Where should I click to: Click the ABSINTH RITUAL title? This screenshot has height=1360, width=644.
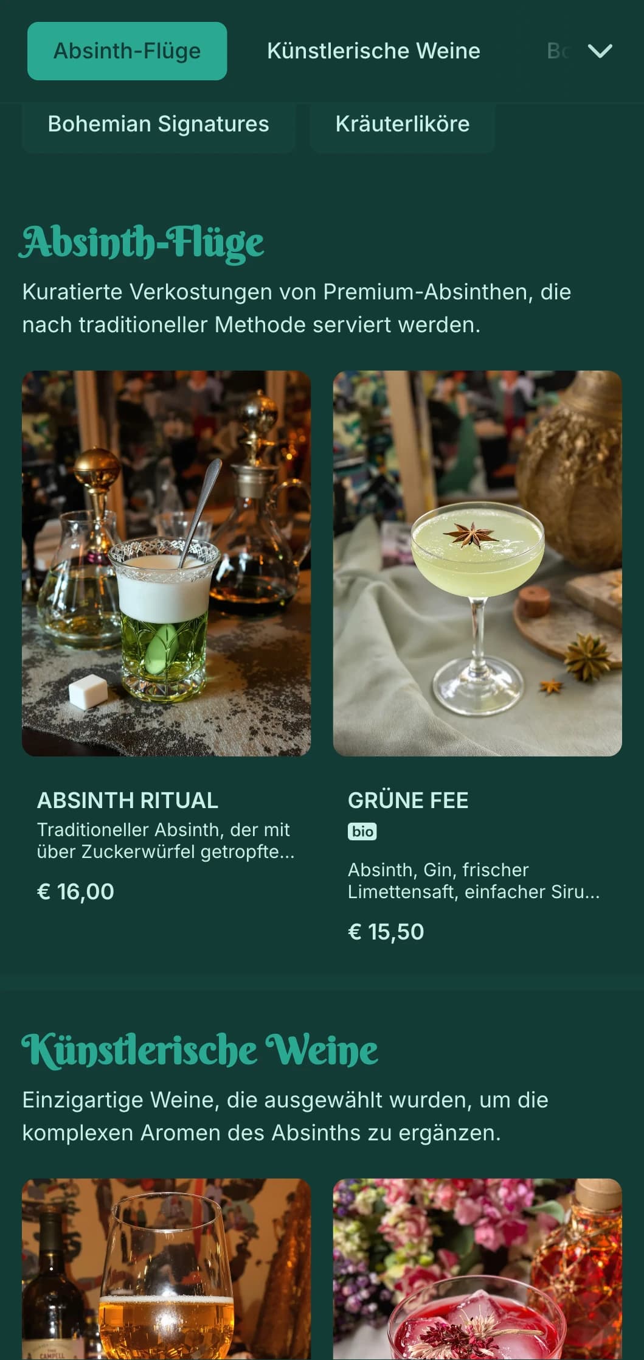(x=128, y=800)
